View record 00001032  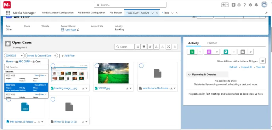(x=36, y=94)
